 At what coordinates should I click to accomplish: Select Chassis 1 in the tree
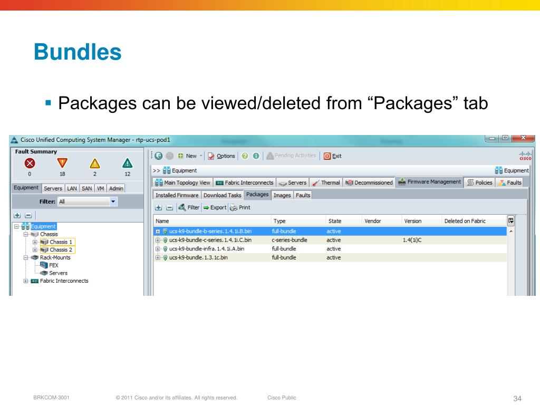pyautogui.click(x=57, y=242)
